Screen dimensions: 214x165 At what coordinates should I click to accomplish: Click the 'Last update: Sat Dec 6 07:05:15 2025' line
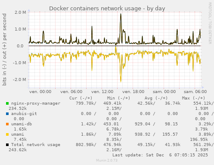(160, 155)
